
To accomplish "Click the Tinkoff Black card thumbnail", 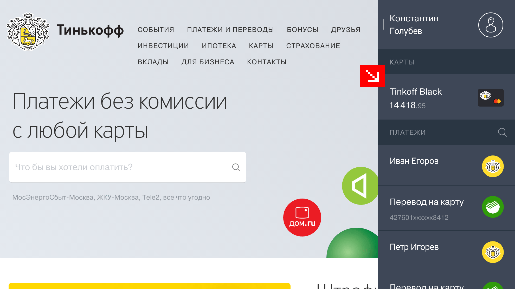I will [491, 98].
